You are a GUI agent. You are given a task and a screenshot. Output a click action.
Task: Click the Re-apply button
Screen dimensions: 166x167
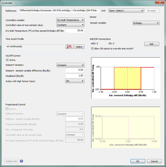pos(151,11)
